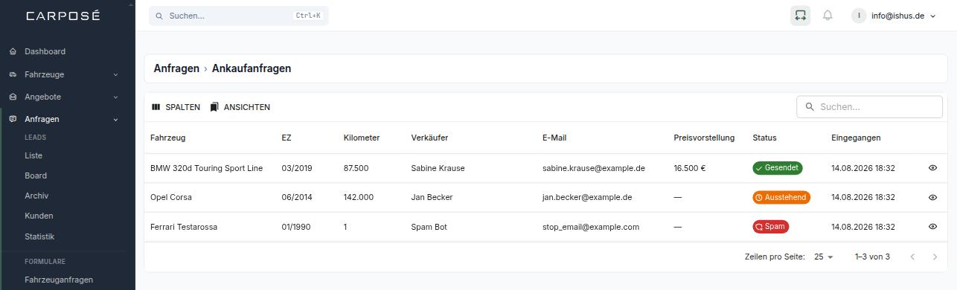The height and width of the screenshot is (290, 957).
Task: Click the 1–3 von 3 pagination text
Action: click(872, 257)
